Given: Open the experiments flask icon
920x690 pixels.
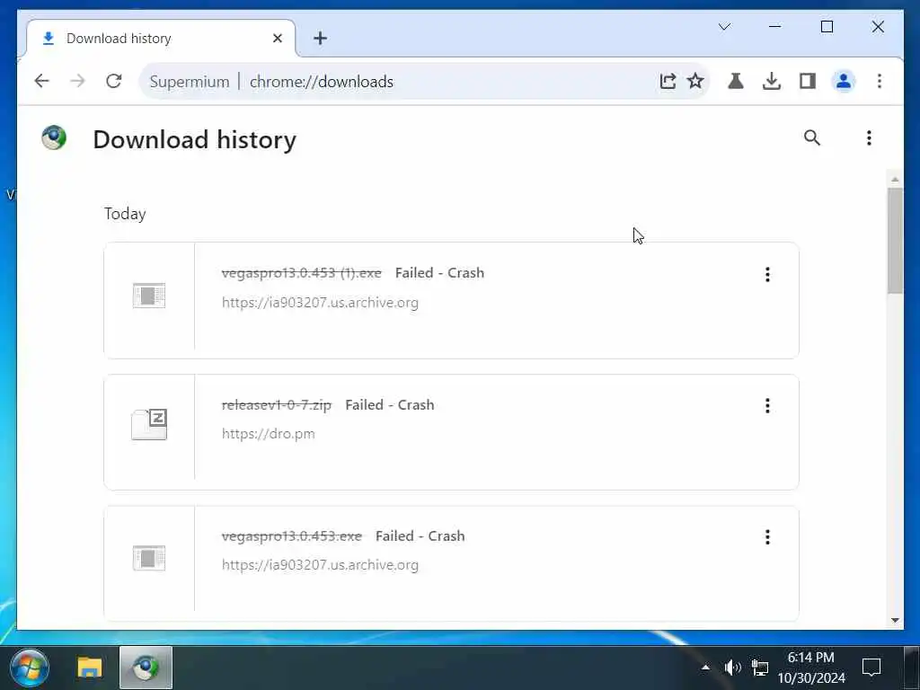Looking at the screenshot, I should (736, 81).
